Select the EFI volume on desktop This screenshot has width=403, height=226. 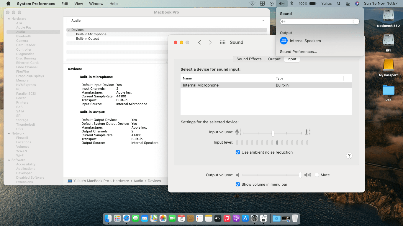pos(388,43)
